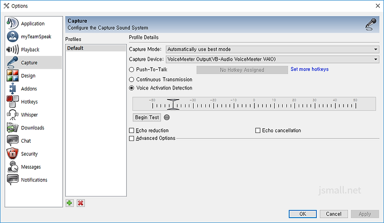Click the Options window title icon

coord(6,6)
